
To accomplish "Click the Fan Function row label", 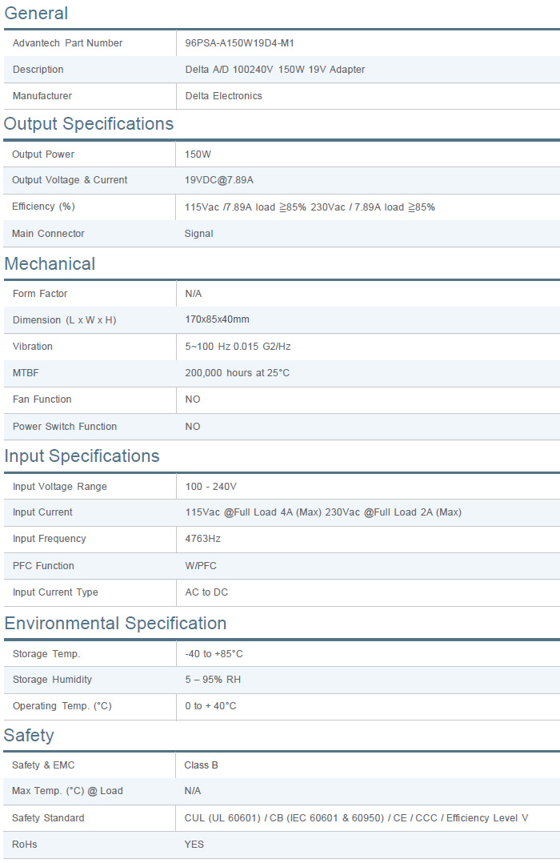I will 42,399.
